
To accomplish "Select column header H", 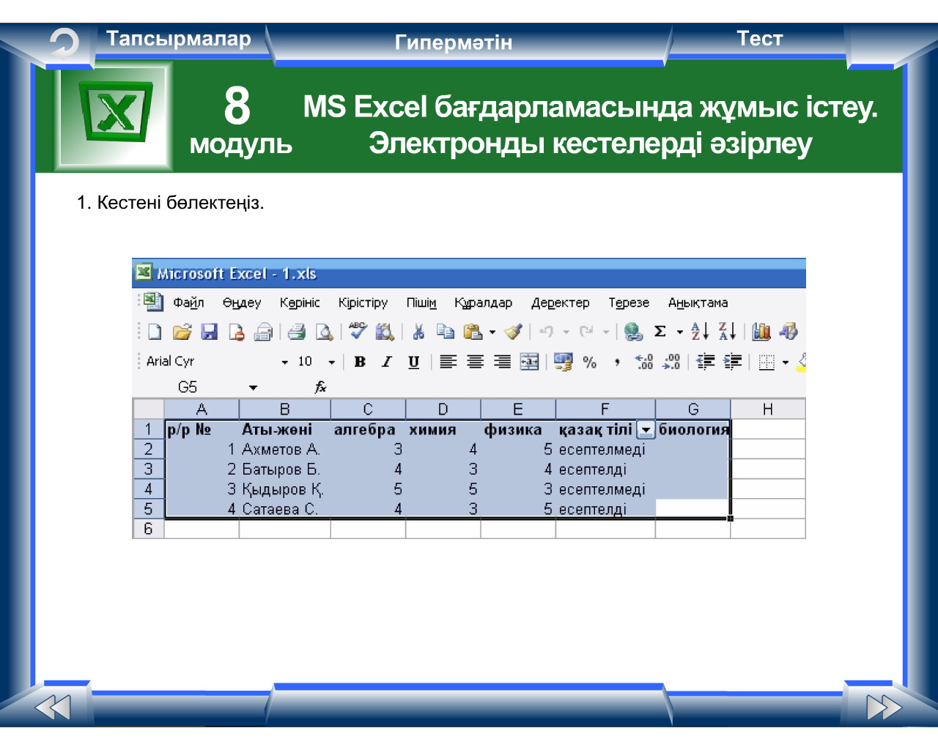I will [x=767, y=409].
